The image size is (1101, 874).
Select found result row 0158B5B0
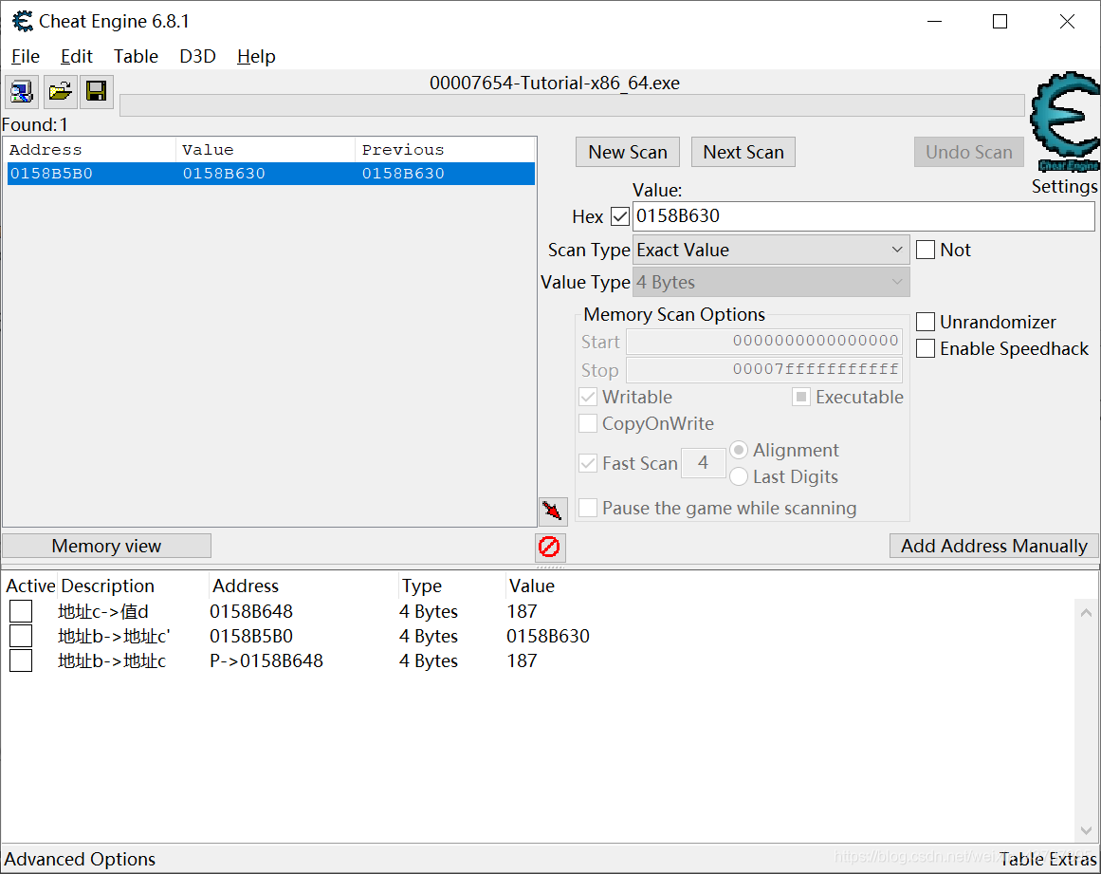tap(271, 174)
